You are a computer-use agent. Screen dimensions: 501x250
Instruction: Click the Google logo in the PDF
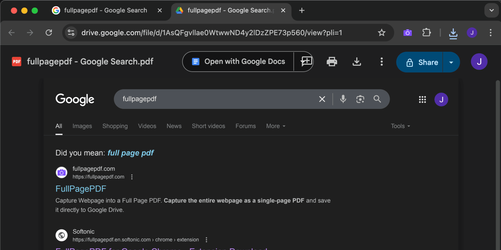click(x=75, y=99)
